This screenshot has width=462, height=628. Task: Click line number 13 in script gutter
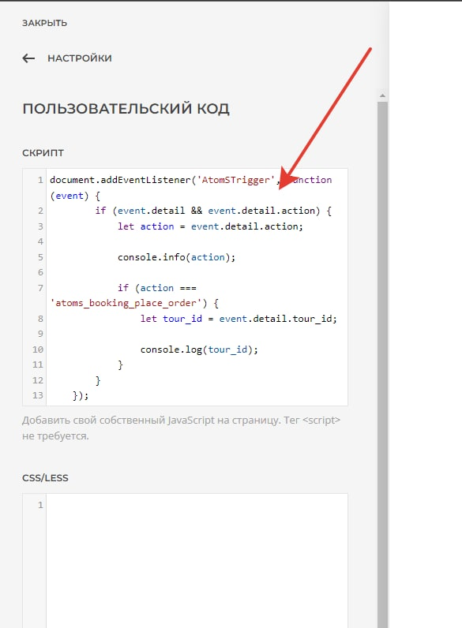(x=38, y=395)
